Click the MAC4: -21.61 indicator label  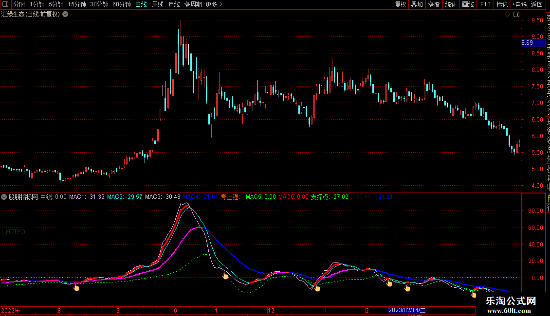(x=201, y=197)
